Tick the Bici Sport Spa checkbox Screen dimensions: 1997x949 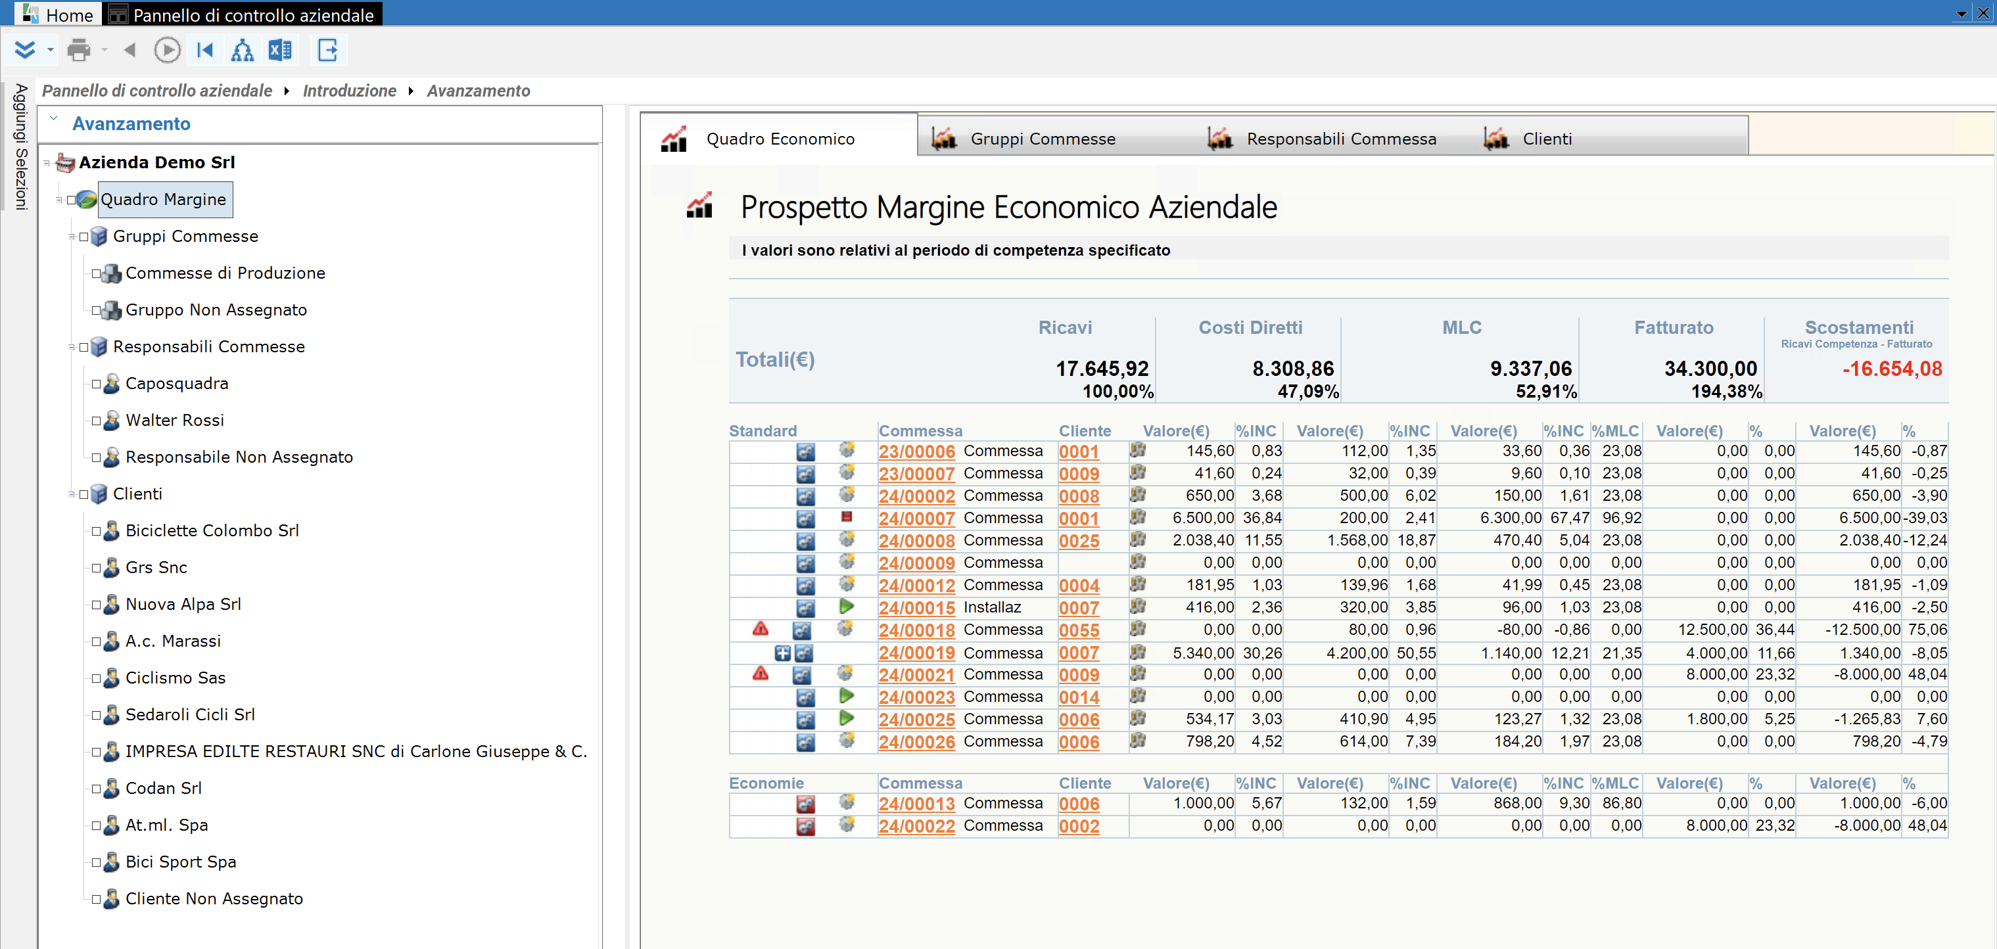tap(96, 862)
